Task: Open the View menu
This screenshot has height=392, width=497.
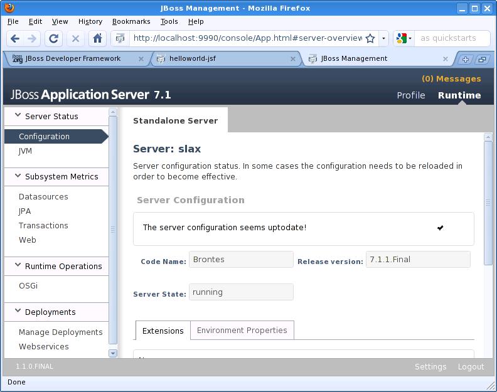Action: pos(60,21)
